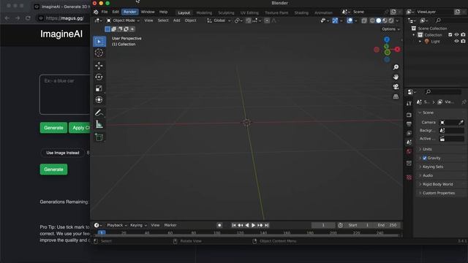Jump to the timeline start frame
Viewport: 468px width, 263px height.
coord(234,225)
